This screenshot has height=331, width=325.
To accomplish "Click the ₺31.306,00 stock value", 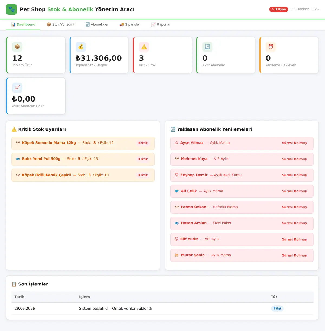I will (99, 58).
